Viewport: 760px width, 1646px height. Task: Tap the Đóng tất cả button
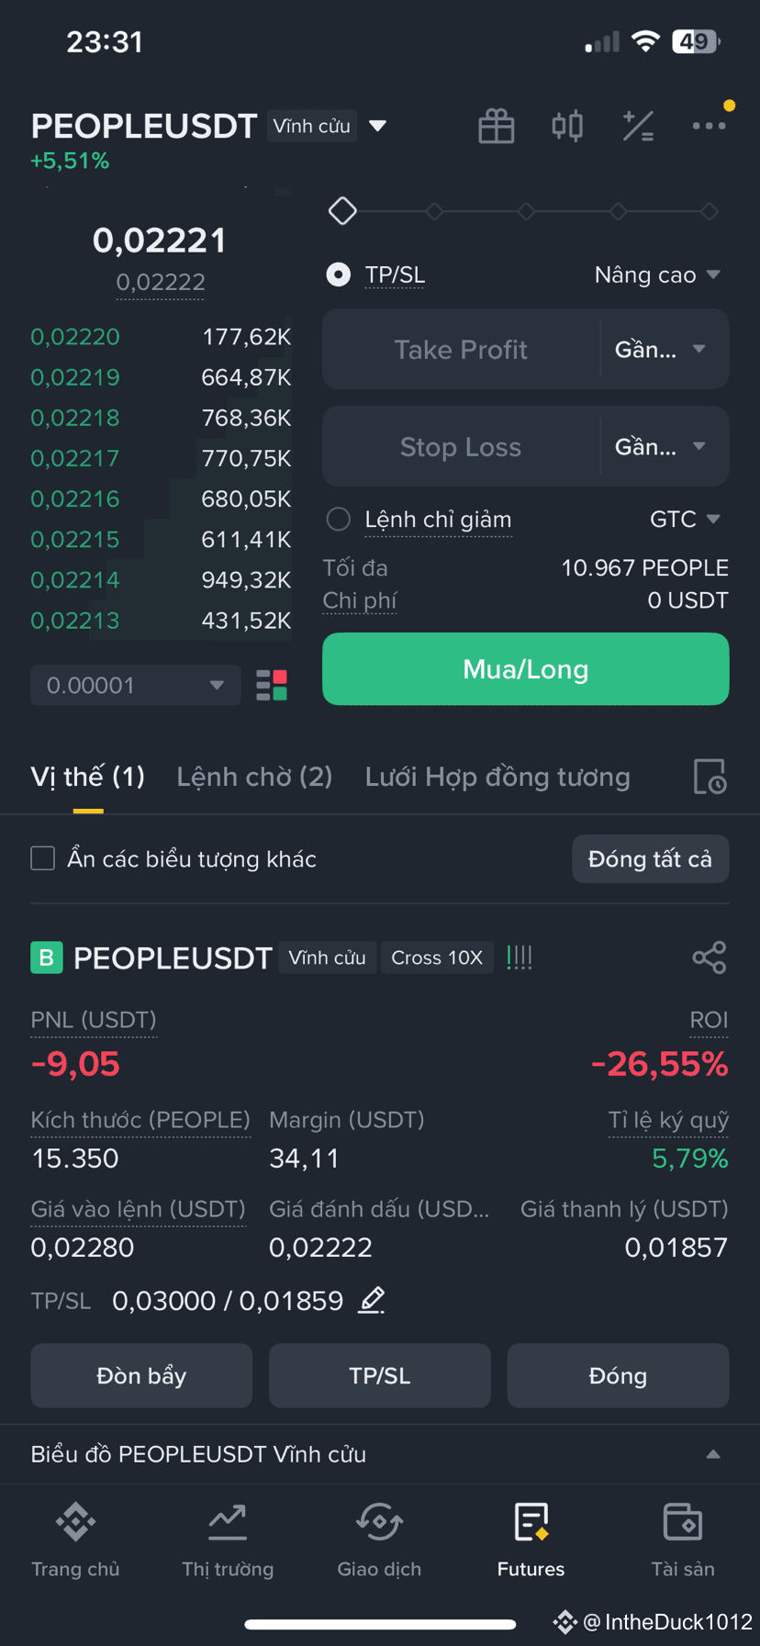click(x=651, y=858)
